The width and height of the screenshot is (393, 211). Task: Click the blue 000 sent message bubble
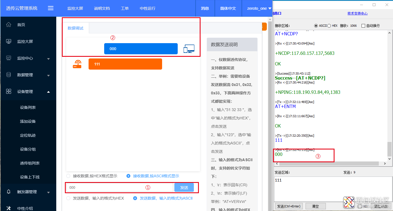[141, 49]
